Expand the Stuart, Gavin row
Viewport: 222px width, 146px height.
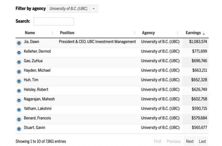(x=19, y=129)
